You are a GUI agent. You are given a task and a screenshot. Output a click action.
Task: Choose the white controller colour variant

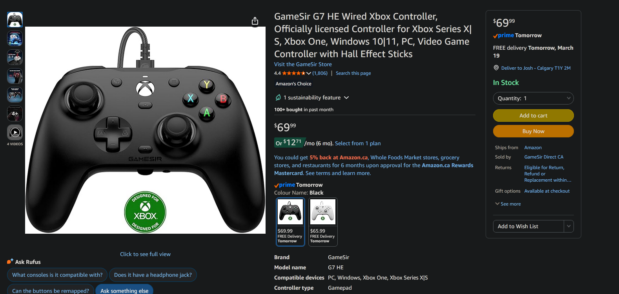coord(323,222)
